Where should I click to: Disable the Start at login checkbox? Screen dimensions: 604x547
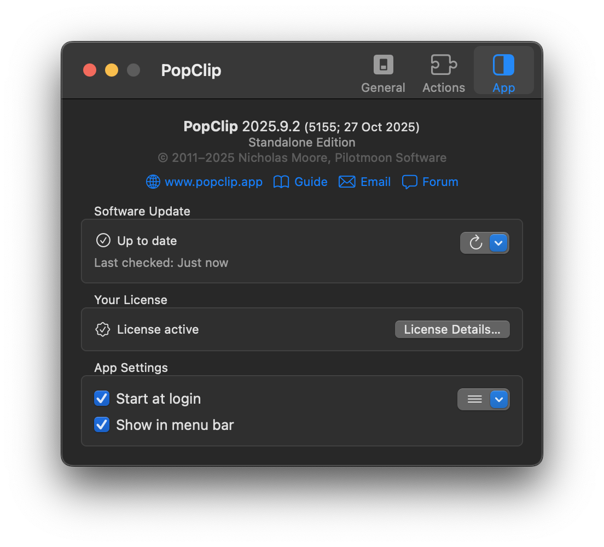point(102,399)
